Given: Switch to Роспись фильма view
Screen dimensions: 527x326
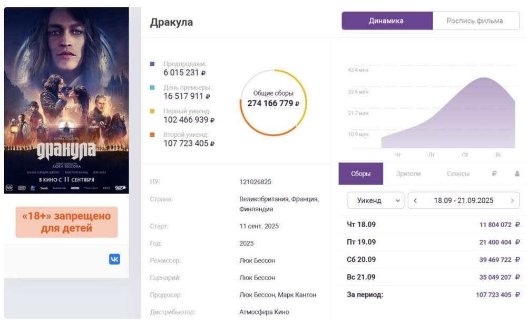Looking at the screenshot, I should tap(475, 21).
